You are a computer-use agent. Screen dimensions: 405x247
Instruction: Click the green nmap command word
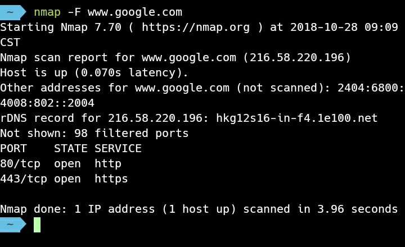tap(47, 12)
